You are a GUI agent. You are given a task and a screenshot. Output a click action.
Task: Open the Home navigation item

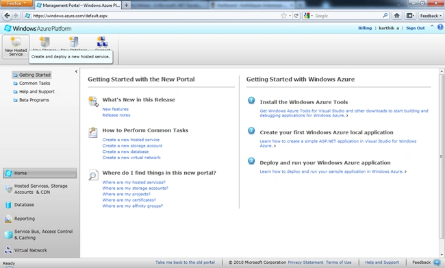[x=40, y=173]
